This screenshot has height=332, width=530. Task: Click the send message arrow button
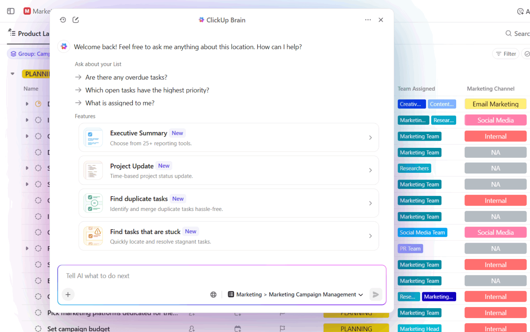pyautogui.click(x=376, y=295)
